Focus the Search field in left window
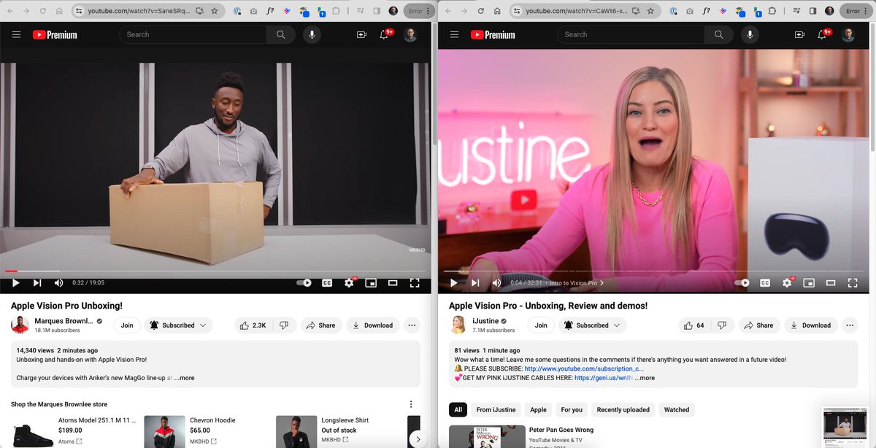Screen dimensions: 876x448 click(x=193, y=34)
